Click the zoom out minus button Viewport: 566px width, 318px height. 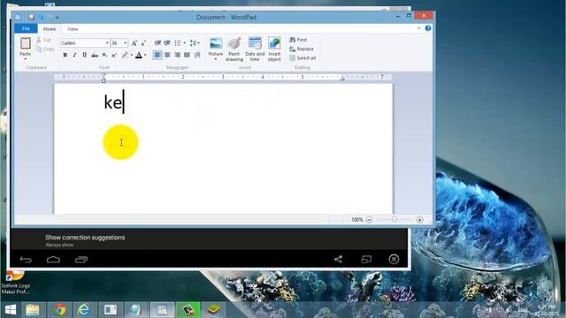369,220
